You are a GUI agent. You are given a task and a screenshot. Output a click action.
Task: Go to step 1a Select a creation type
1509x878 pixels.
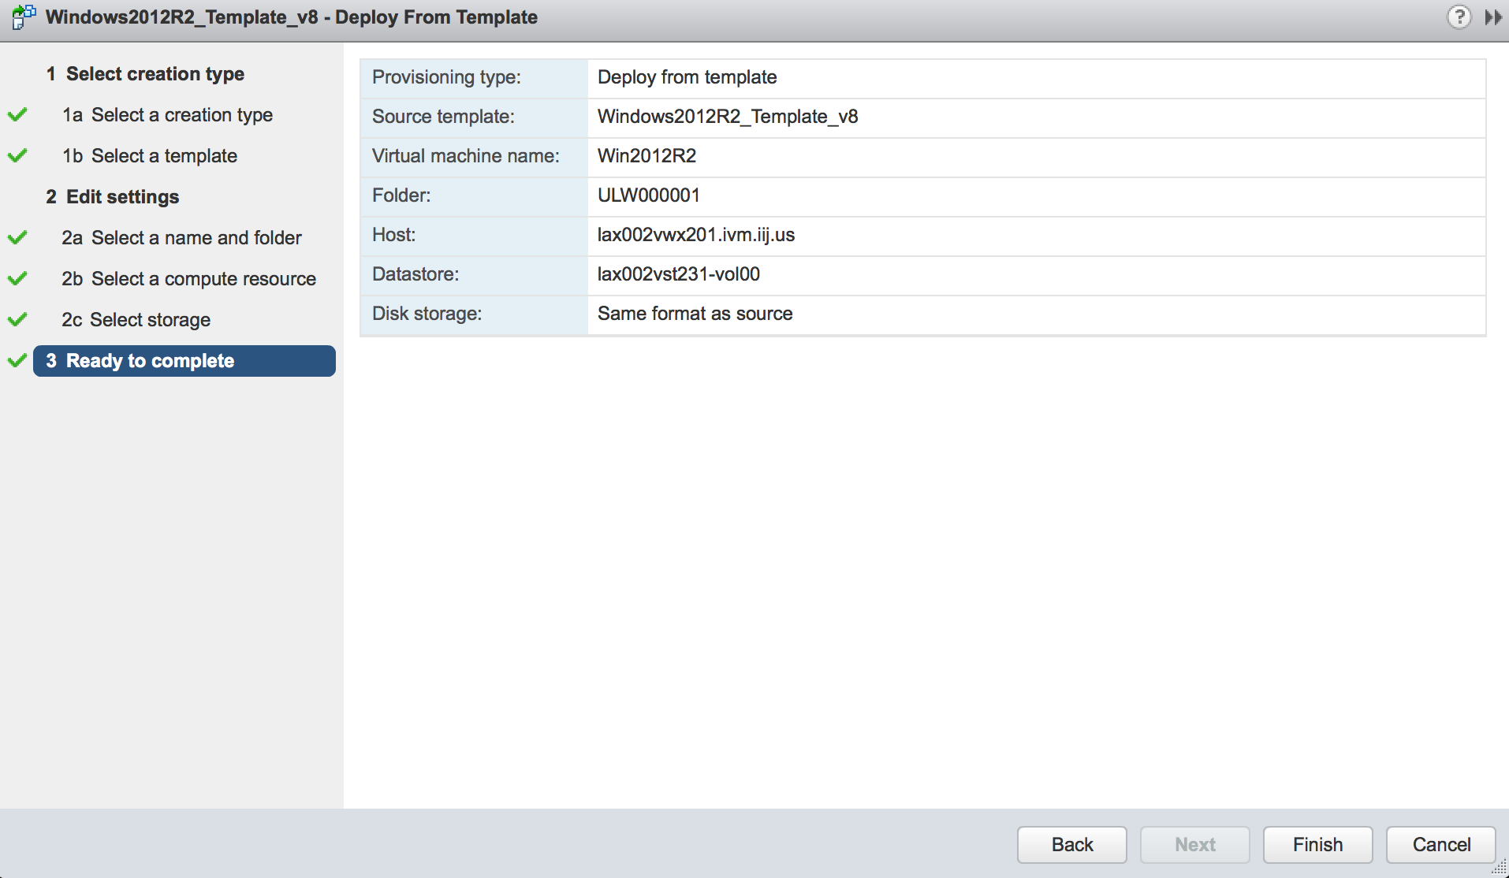click(167, 115)
